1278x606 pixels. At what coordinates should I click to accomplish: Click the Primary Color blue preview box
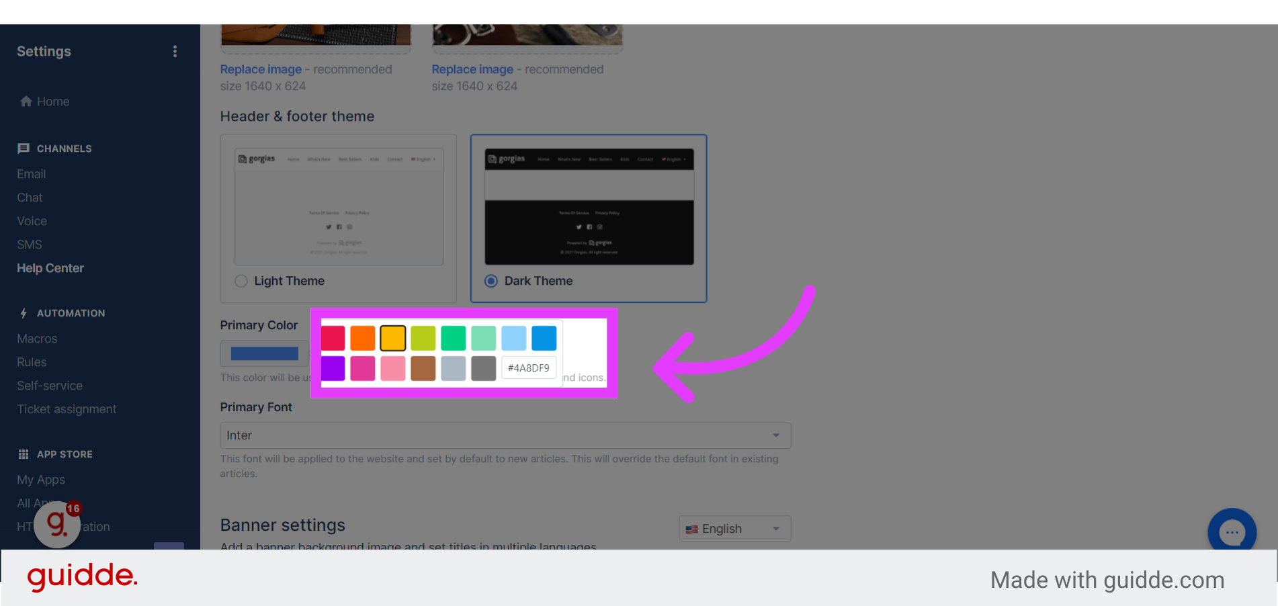265,353
